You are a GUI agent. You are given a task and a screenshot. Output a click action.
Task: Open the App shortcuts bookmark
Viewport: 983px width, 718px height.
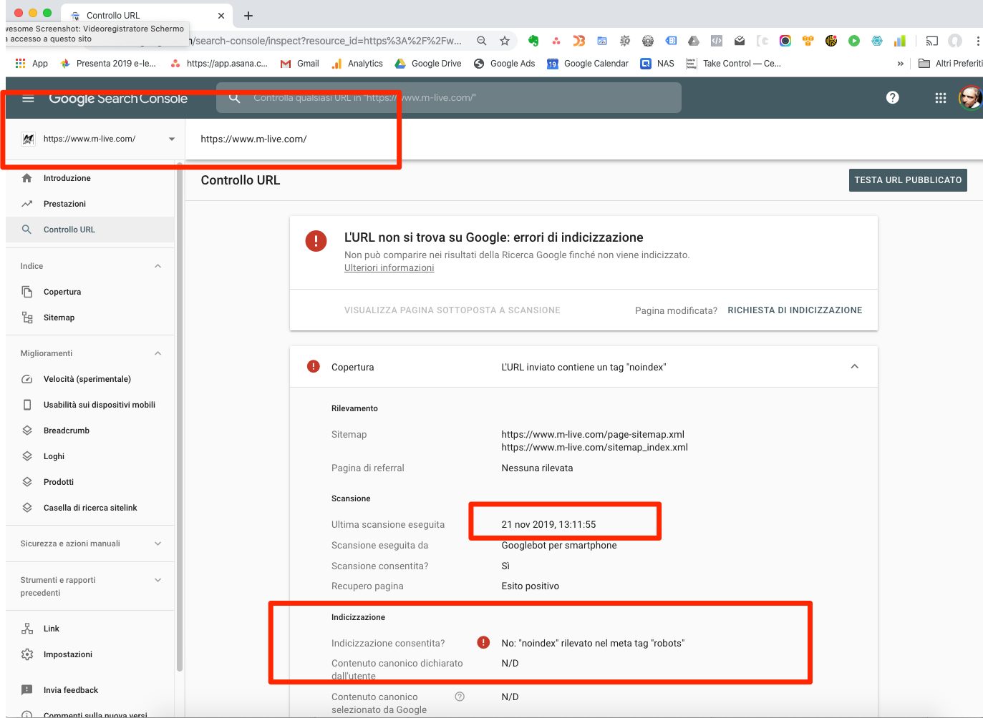click(x=31, y=64)
